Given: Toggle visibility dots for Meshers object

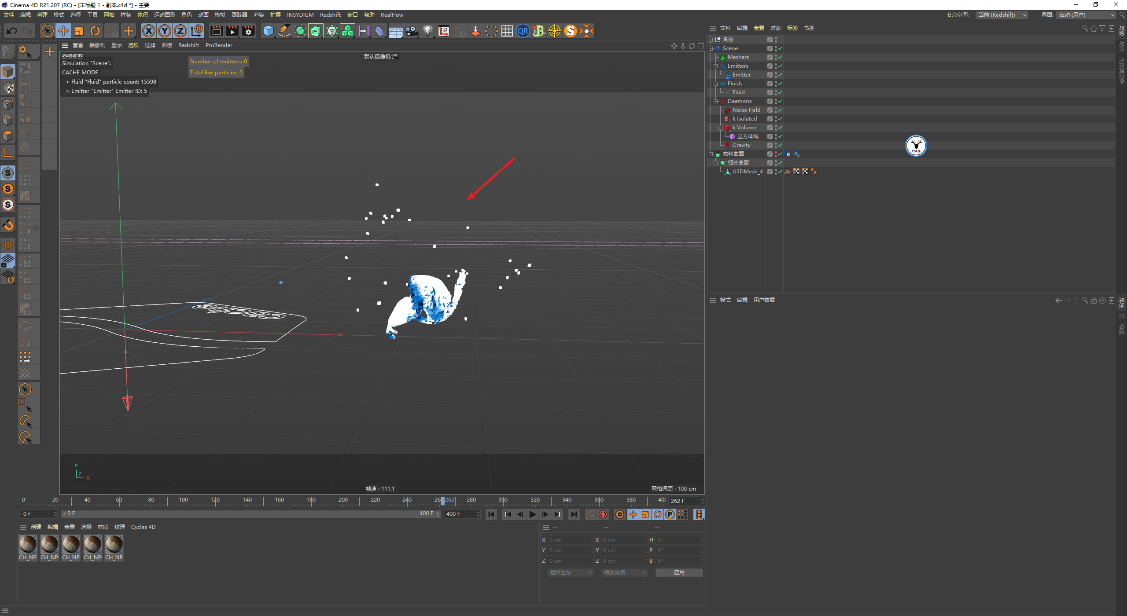Looking at the screenshot, I should (776, 57).
